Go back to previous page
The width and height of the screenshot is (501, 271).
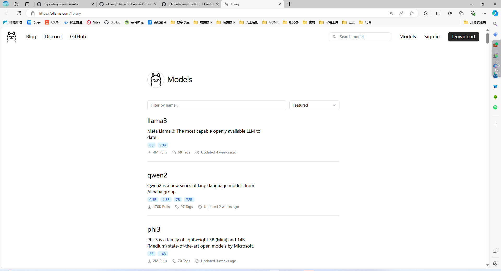[x=7, y=13]
